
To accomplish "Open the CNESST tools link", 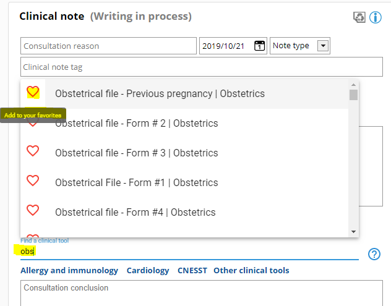I will click(191, 271).
